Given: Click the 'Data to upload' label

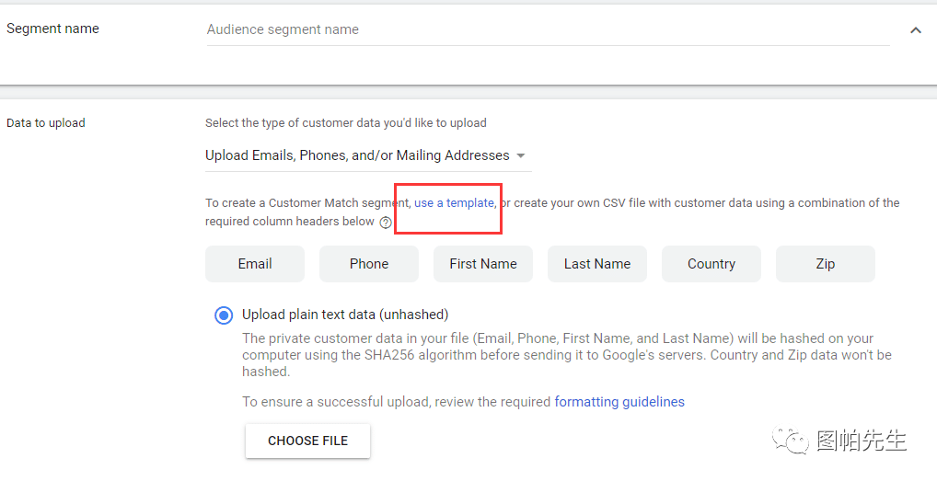Looking at the screenshot, I should point(46,122).
